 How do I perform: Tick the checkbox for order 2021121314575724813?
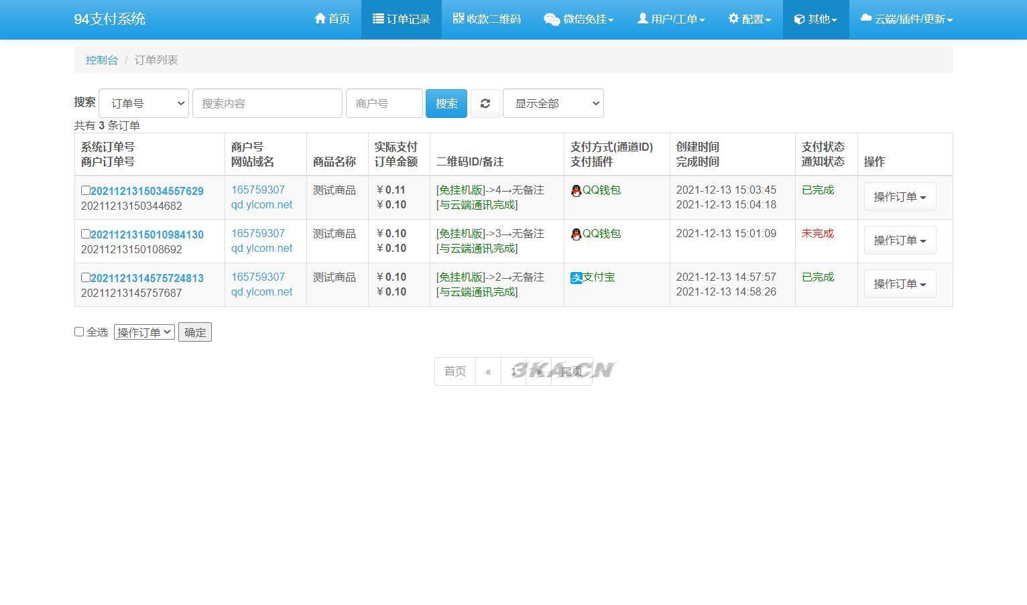pyautogui.click(x=85, y=277)
